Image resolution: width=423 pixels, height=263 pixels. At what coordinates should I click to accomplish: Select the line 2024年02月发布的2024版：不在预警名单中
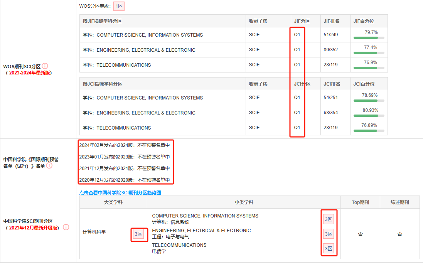click(x=125, y=145)
